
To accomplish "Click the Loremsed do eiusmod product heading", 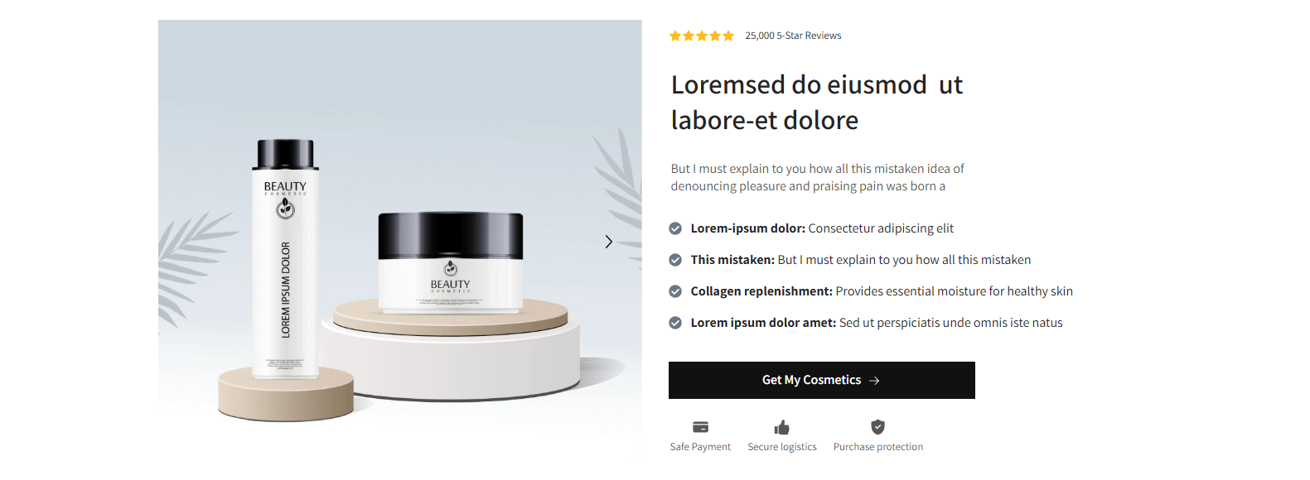I will pos(817,103).
